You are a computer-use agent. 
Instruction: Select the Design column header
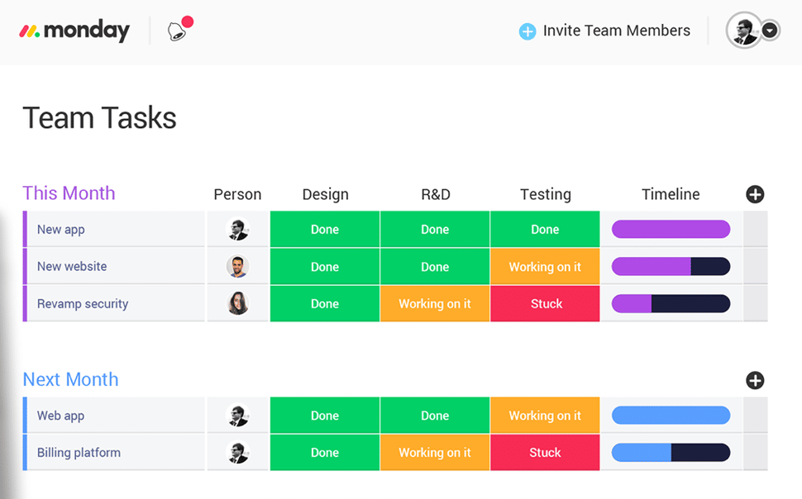tap(325, 194)
